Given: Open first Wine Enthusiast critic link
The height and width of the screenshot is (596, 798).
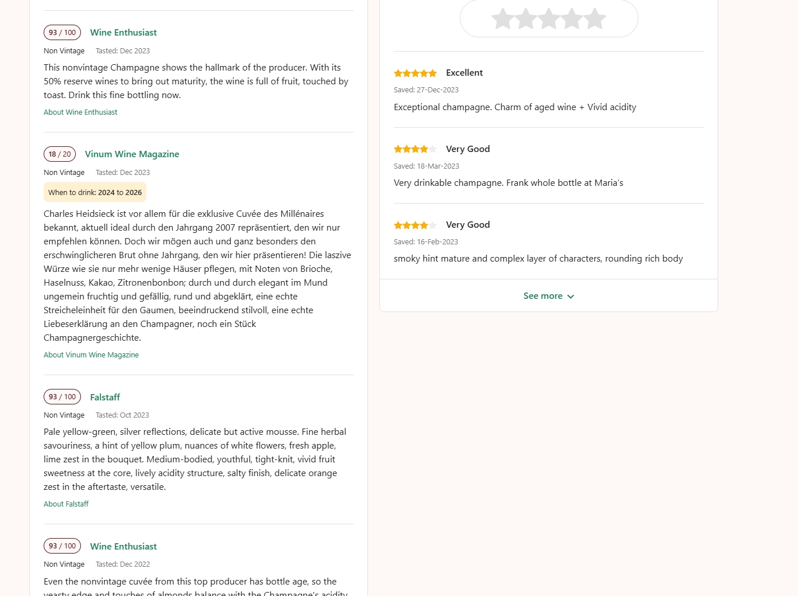Looking at the screenshot, I should click(123, 33).
